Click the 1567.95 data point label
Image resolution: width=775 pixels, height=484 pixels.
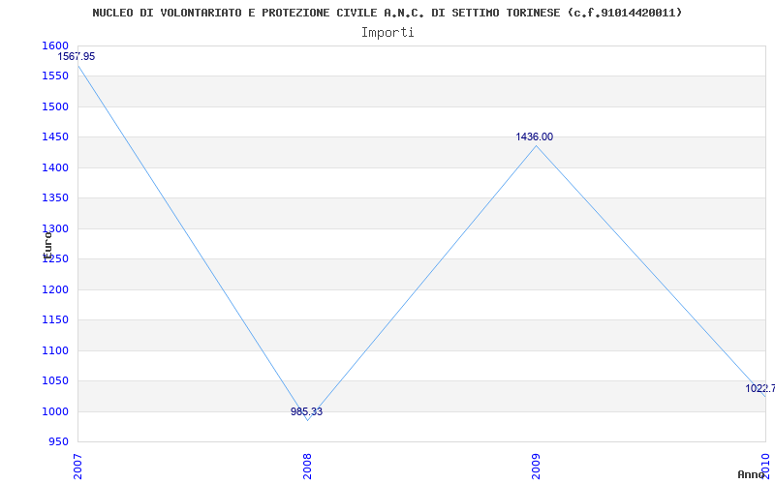click(x=77, y=56)
